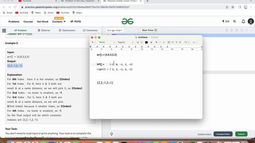Open the Chrome three-dot menu

(251, 7)
